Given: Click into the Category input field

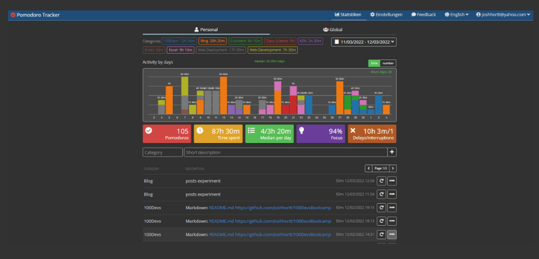Looking at the screenshot, I should [x=162, y=152].
